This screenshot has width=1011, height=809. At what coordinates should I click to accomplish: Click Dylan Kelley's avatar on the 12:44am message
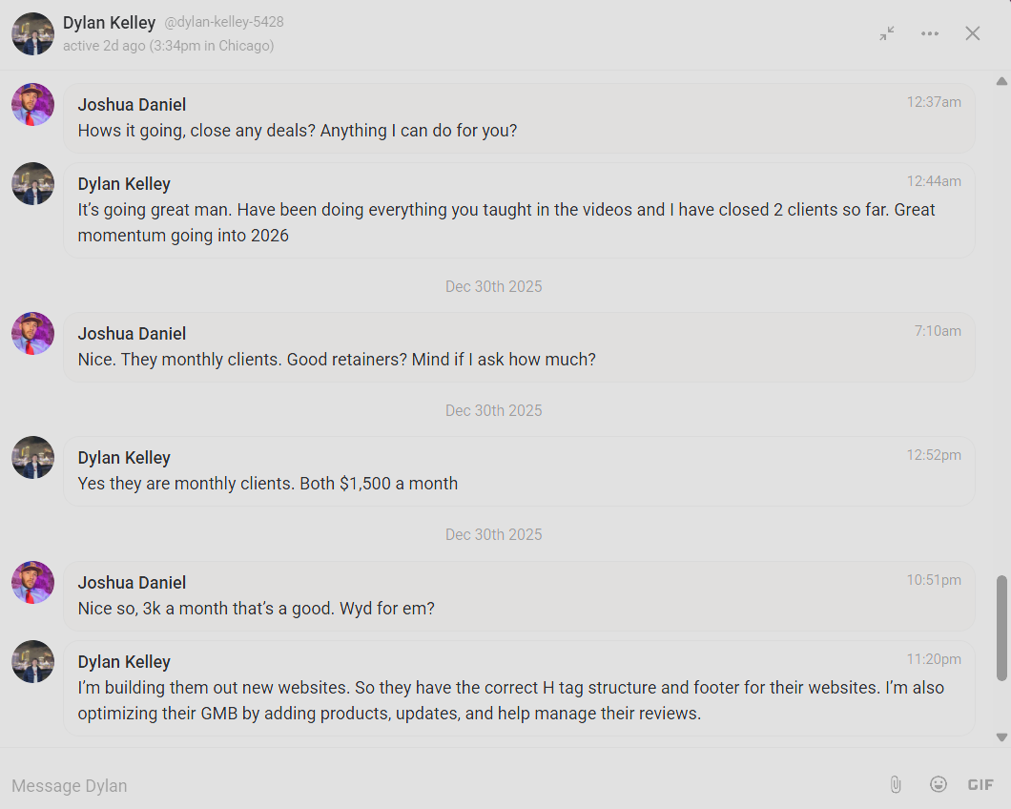(x=32, y=183)
